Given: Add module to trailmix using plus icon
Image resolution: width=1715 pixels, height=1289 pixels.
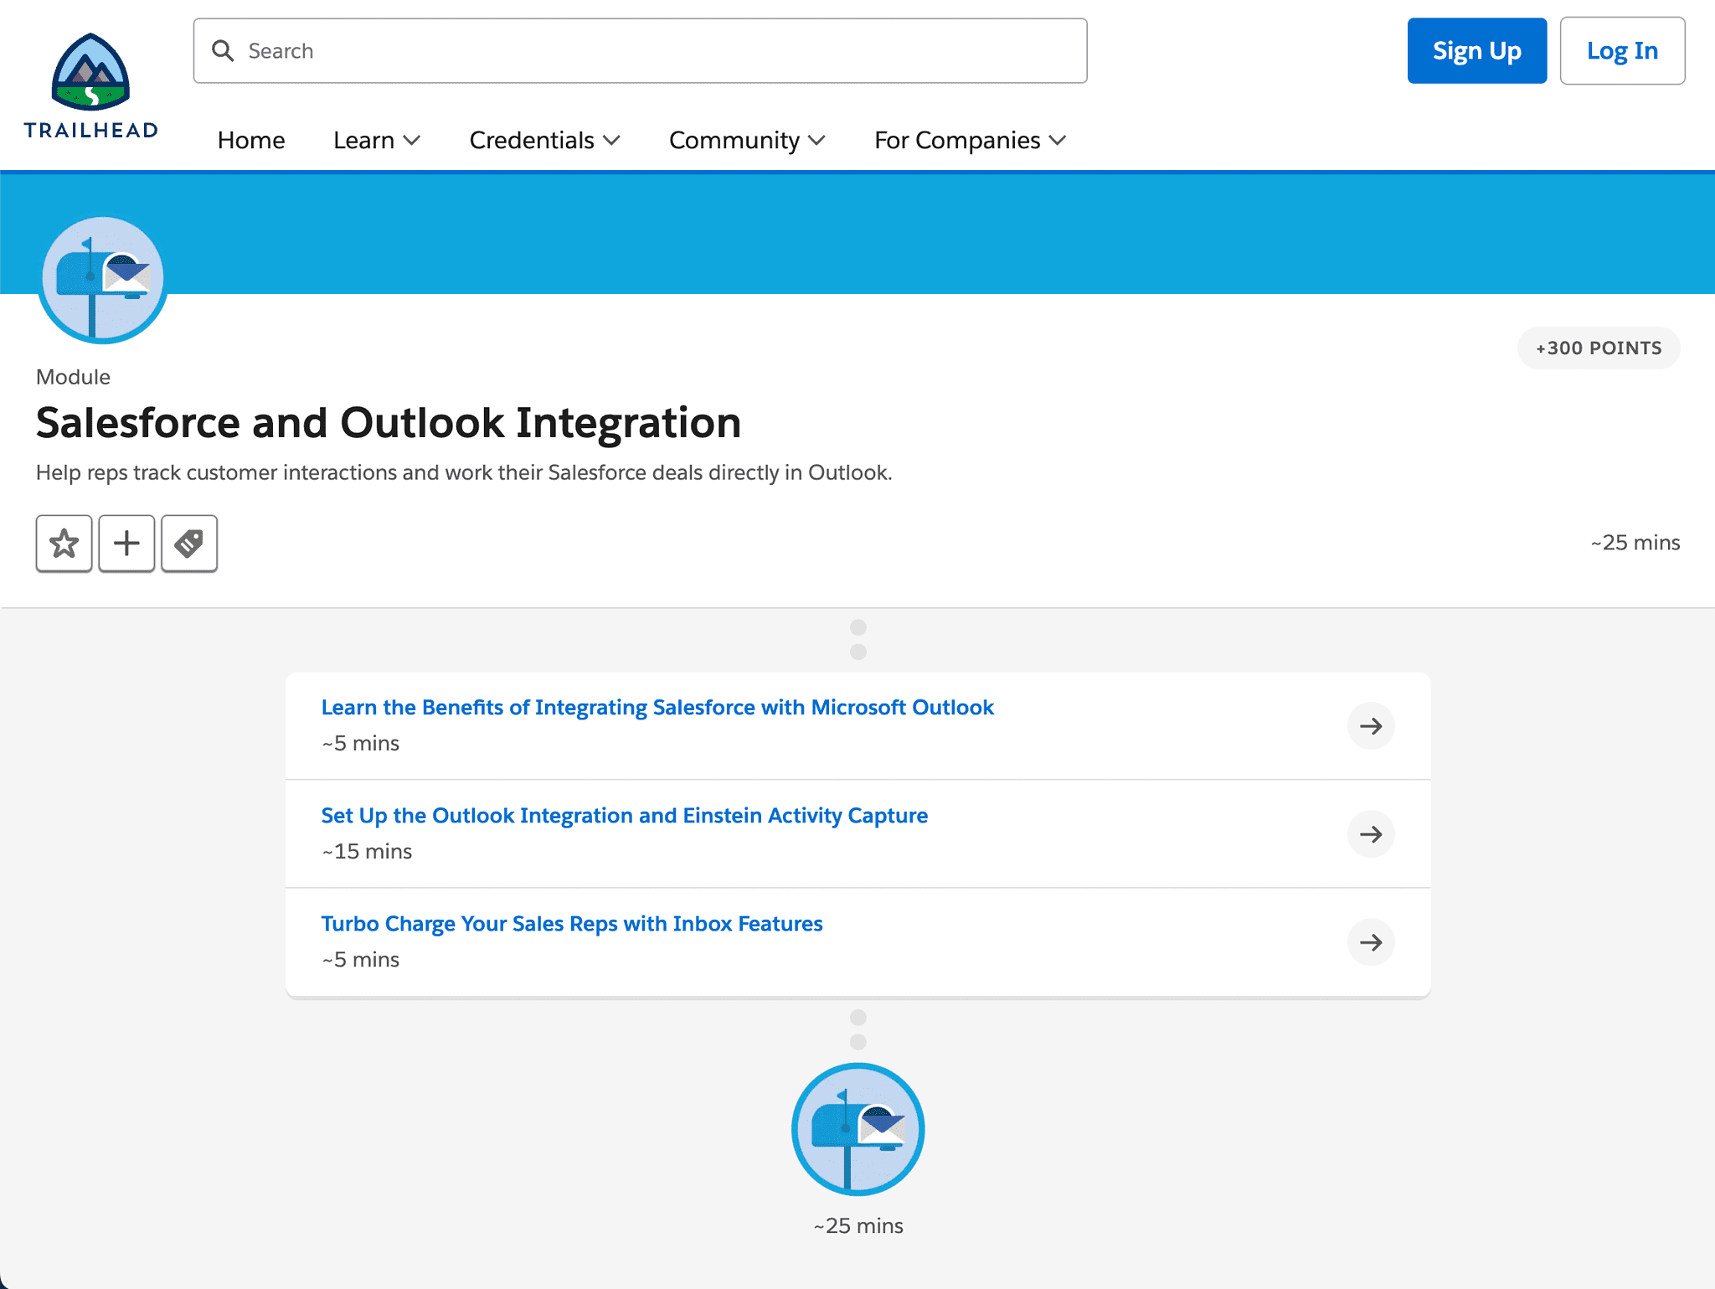Looking at the screenshot, I should (x=126, y=544).
